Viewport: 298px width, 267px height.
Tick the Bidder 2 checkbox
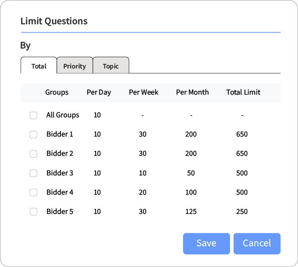pos(33,154)
